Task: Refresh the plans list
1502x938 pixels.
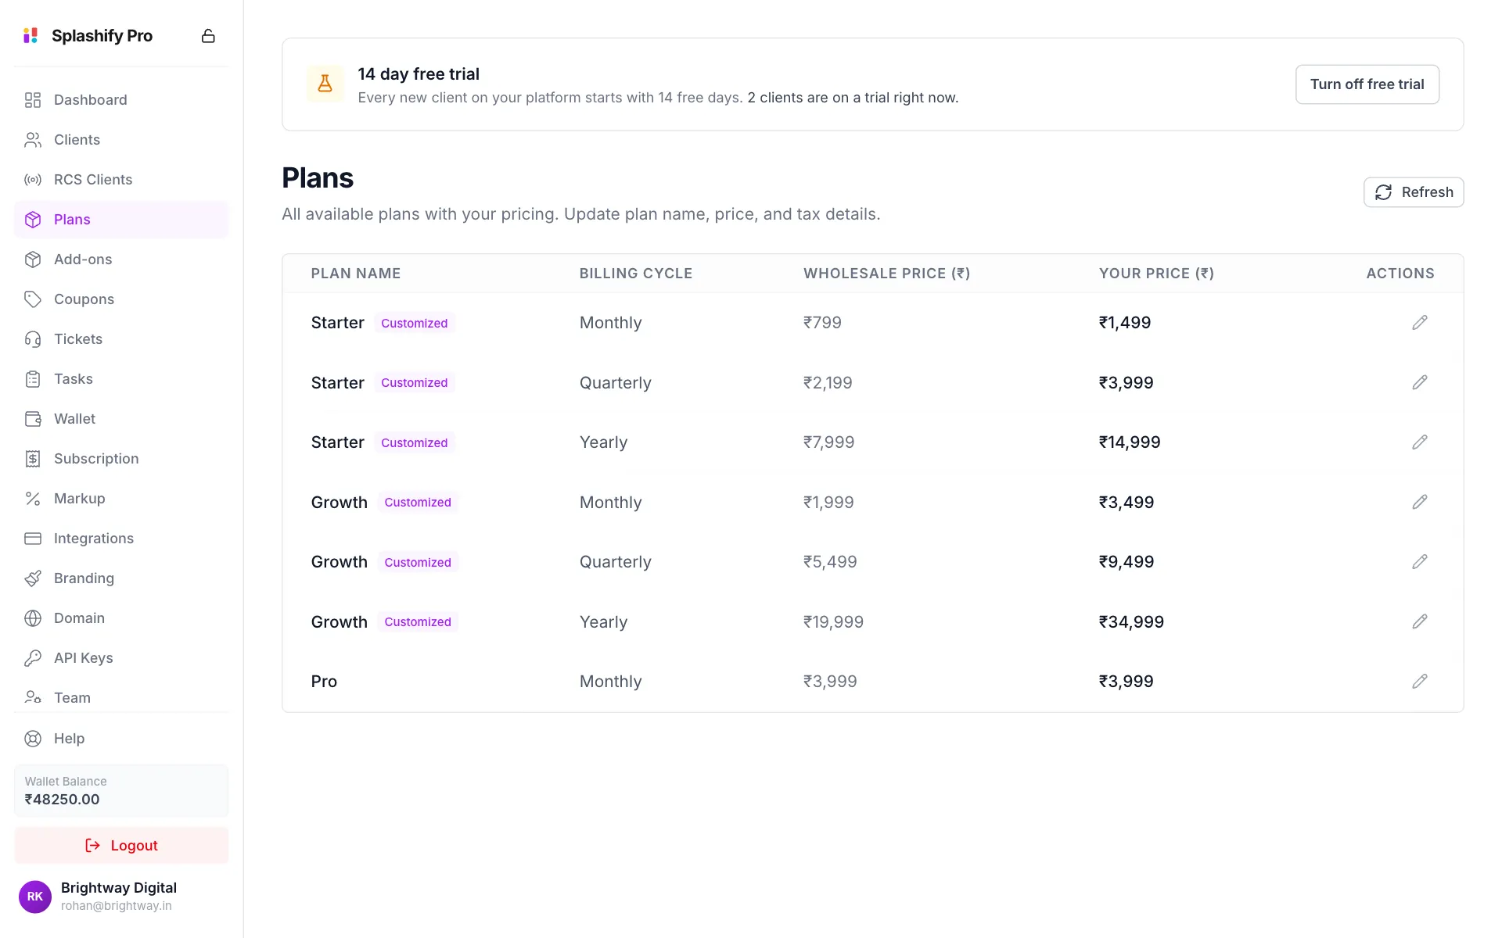Action: tap(1414, 192)
